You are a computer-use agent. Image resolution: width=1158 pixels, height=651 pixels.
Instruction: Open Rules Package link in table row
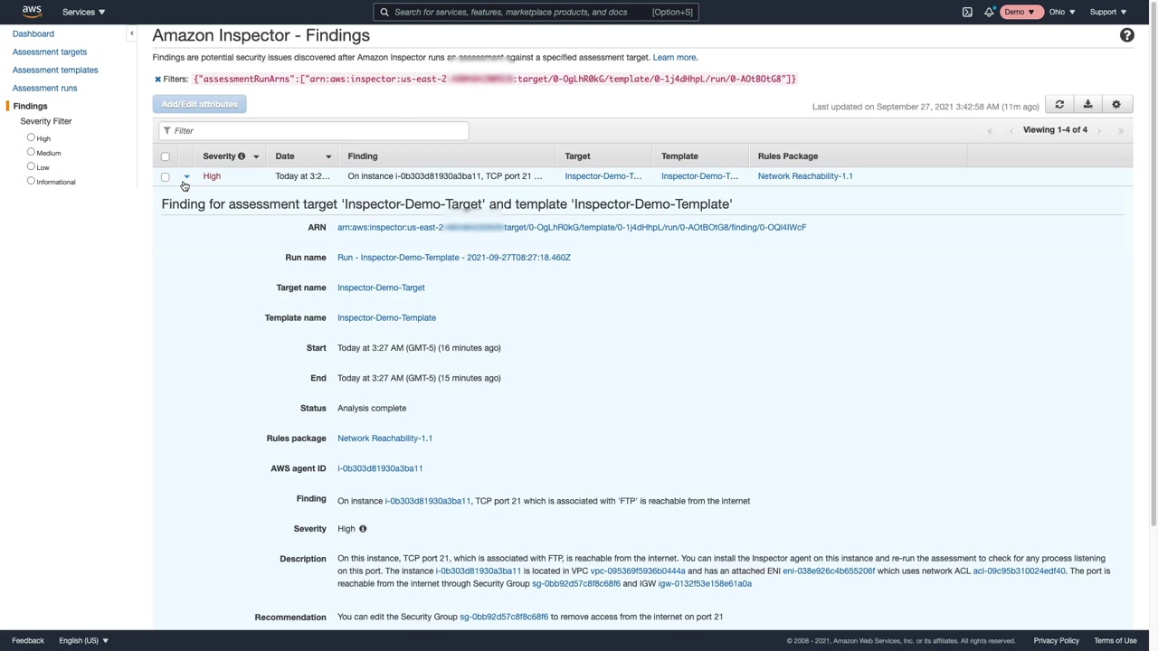tap(805, 176)
